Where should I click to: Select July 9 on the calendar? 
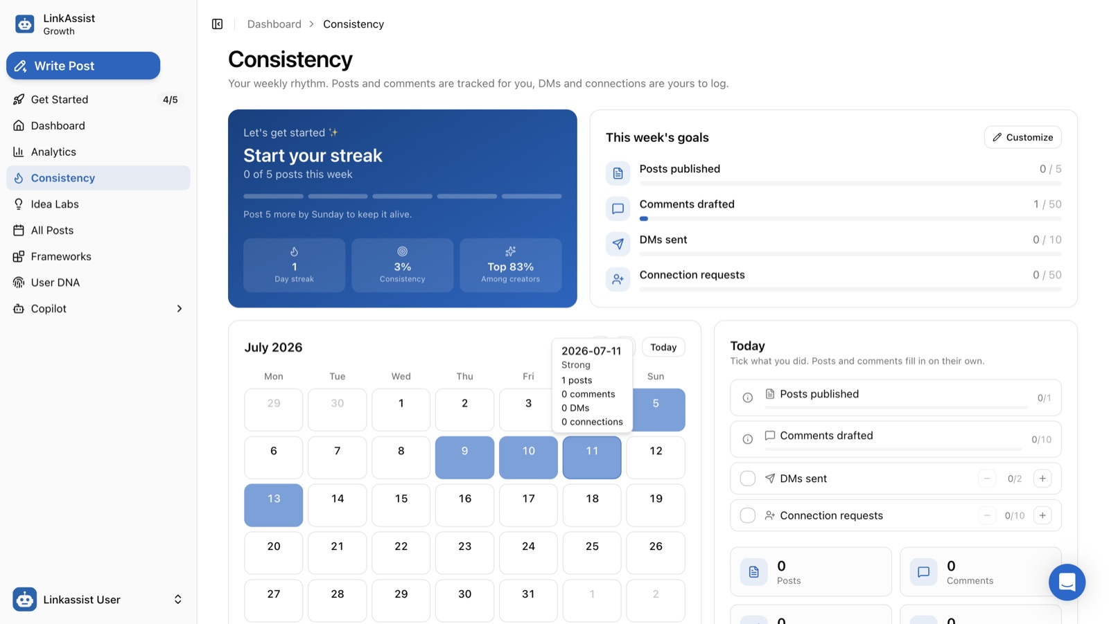pyautogui.click(x=464, y=457)
